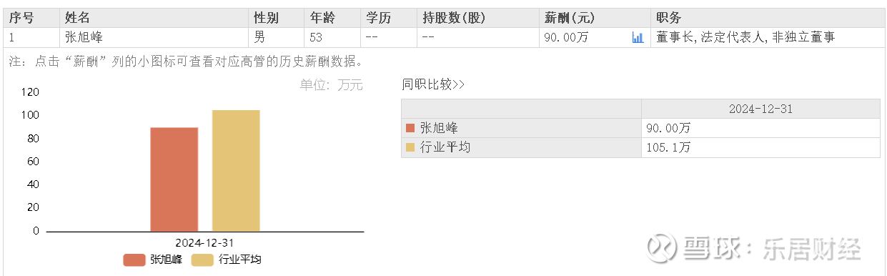Select the 董事长 position cell text

pos(745,37)
